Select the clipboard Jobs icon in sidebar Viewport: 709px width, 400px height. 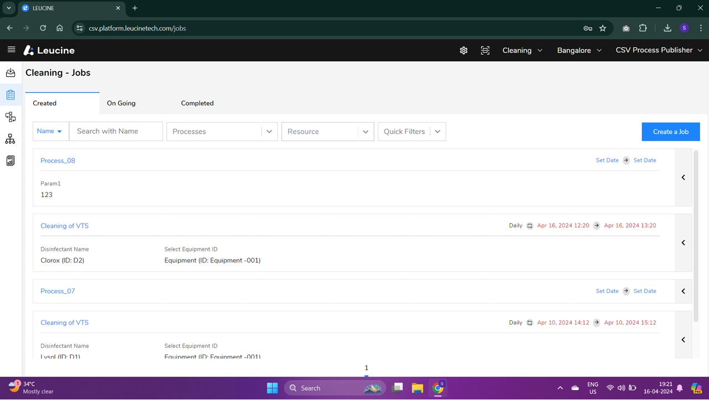[x=10, y=94]
